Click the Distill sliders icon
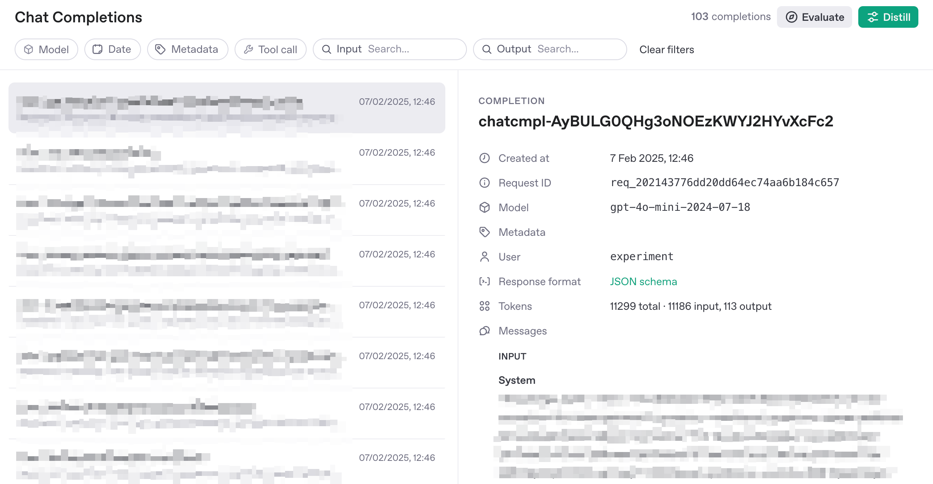The height and width of the screenshot is (484, 933). [873, 17]
